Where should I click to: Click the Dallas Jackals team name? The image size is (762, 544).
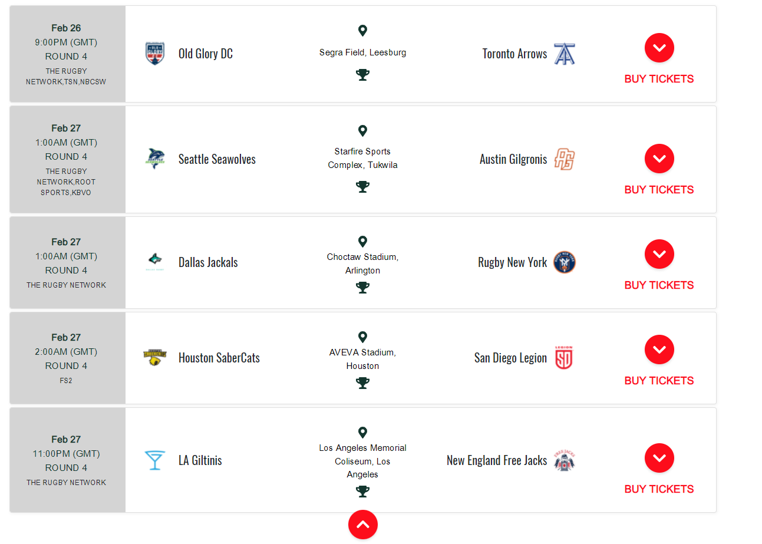click(x=208, y=262)
